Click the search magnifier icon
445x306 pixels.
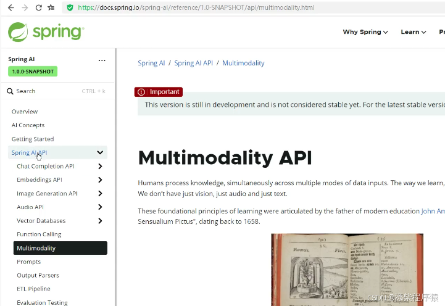pos(10,91)
